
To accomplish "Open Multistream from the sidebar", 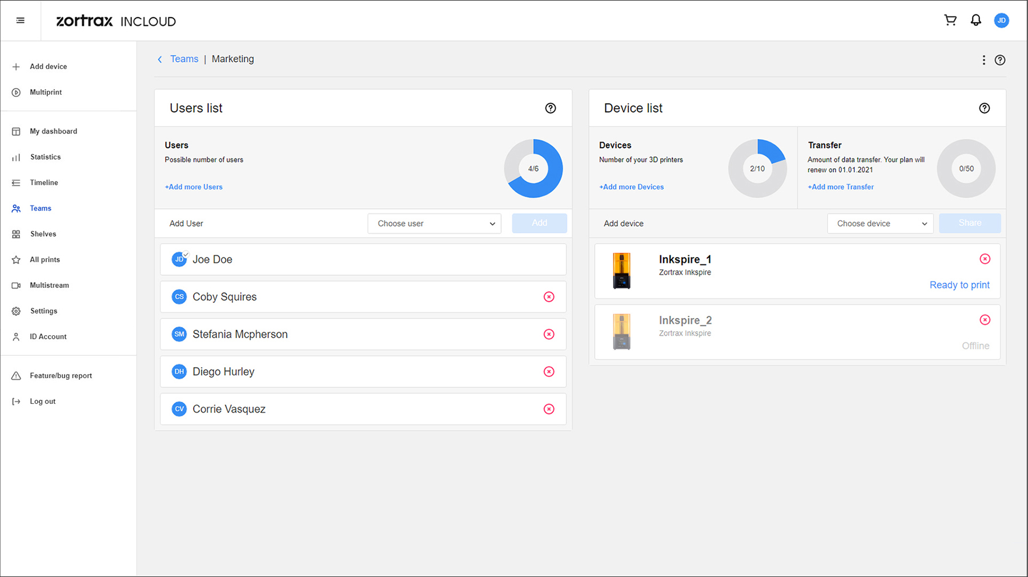I will (x=49, y=285).
